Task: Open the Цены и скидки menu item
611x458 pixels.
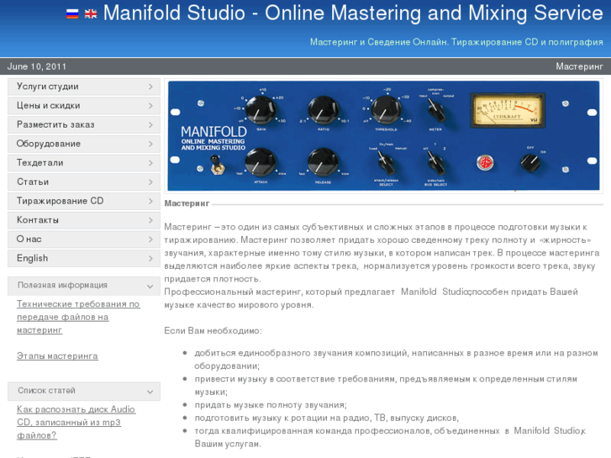Action: click(84, 106)
